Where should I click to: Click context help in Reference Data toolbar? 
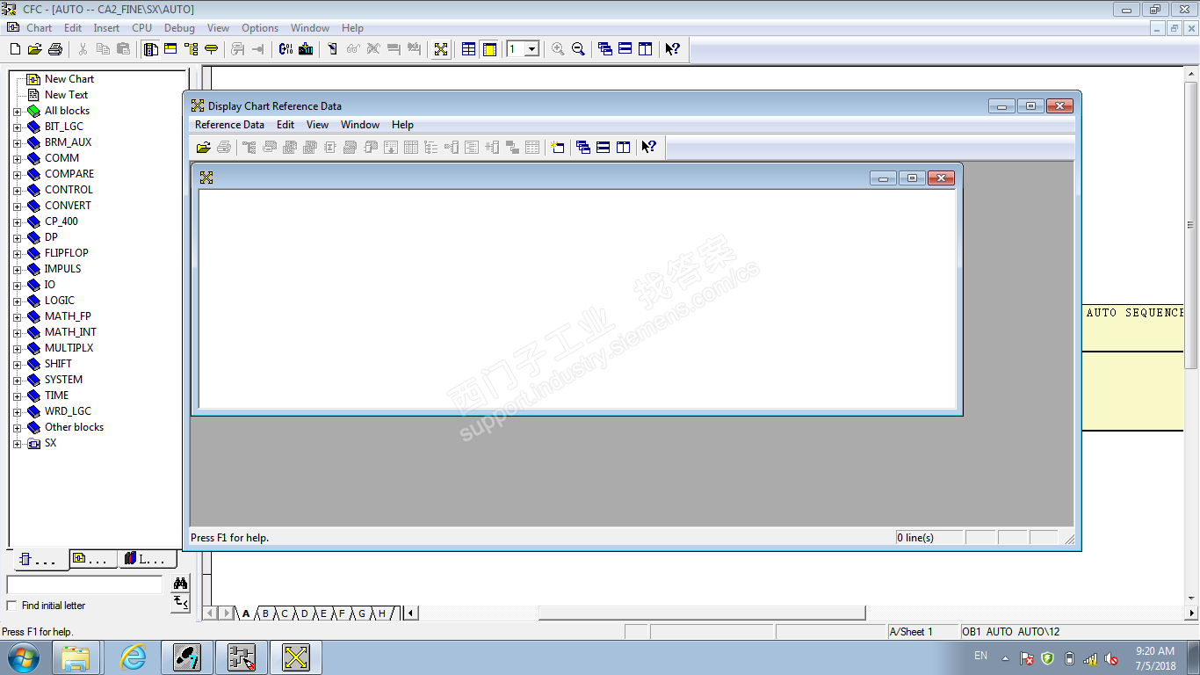pos(649,148)
